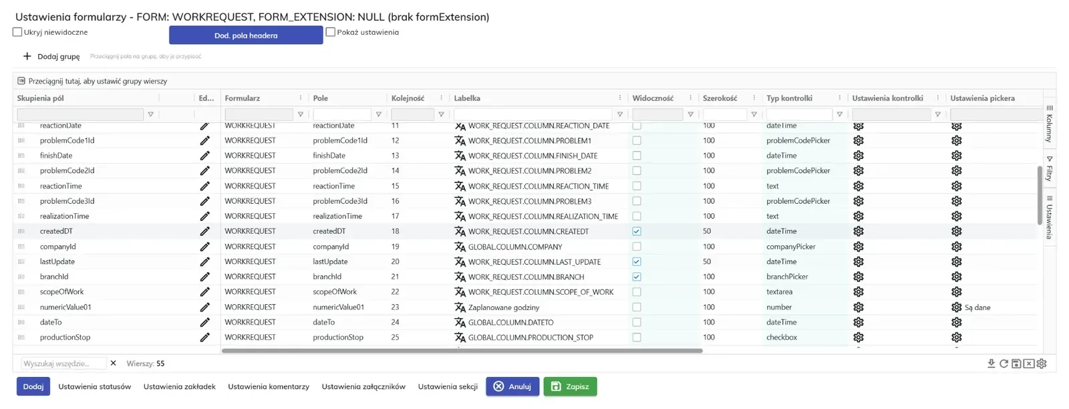The height and width of the screenshot is (409, 1069).
Task: Open the Kolejność column header menu
Action: click(441, 98)
